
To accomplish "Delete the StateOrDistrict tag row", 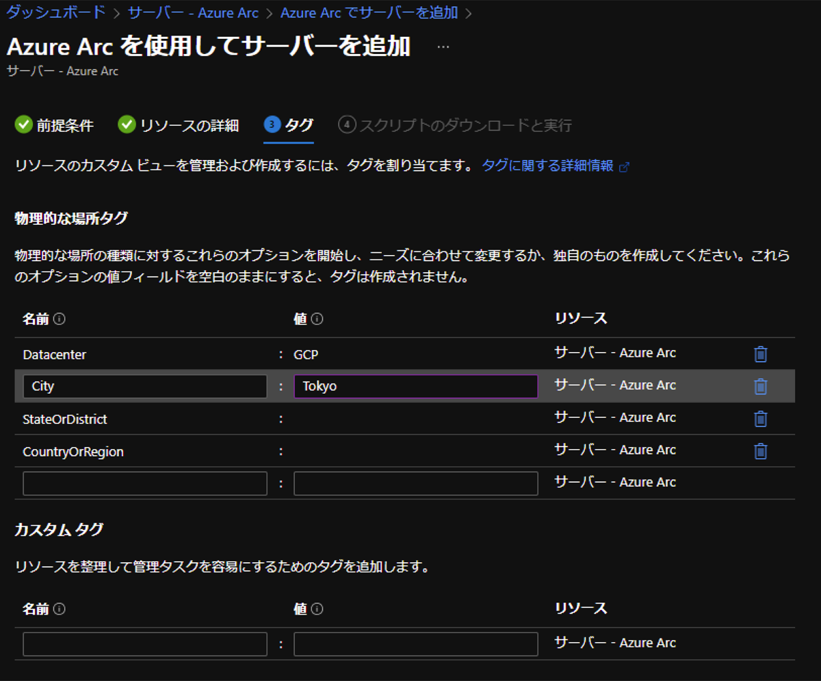I will 760,418.
